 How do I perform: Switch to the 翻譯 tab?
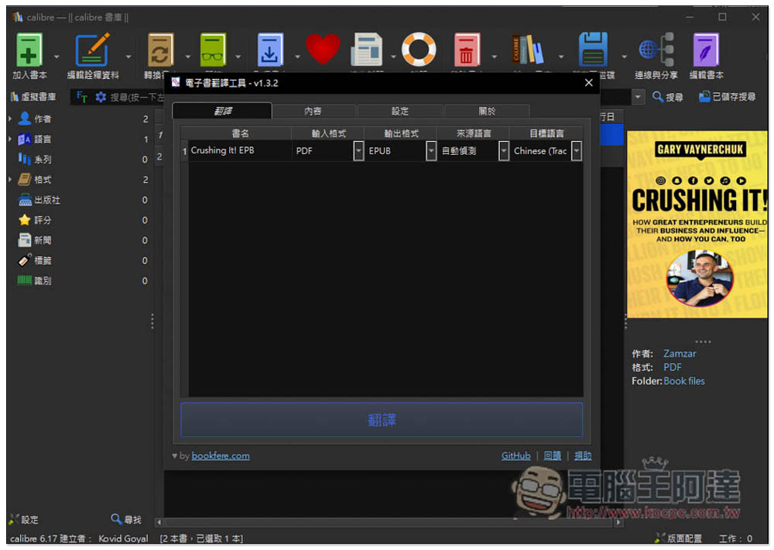[222, 111]
